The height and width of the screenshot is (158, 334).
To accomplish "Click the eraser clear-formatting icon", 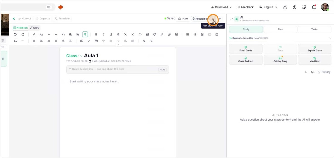I will (144, 41).
